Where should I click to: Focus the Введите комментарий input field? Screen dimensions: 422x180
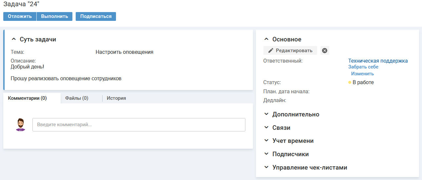(x=139, y=125)
